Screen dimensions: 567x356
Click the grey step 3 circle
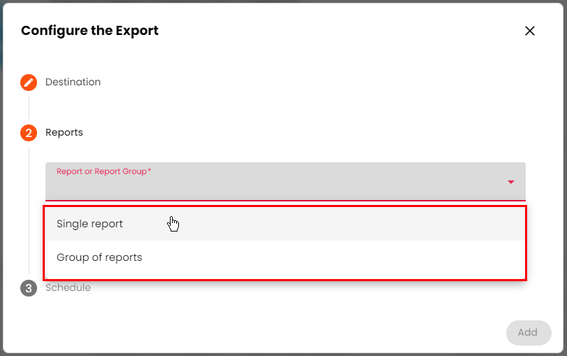click(x=29, y=288)
